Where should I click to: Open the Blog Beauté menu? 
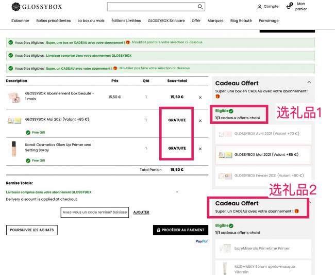(241, 21)
